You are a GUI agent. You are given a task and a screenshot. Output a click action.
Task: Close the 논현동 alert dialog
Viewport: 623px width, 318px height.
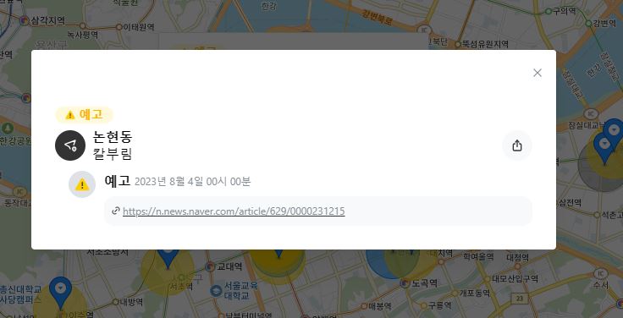pos(538,73)
